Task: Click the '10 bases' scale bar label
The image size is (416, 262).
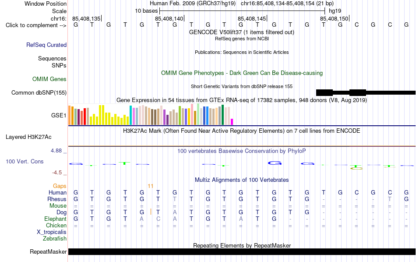Action: (146, 11)
